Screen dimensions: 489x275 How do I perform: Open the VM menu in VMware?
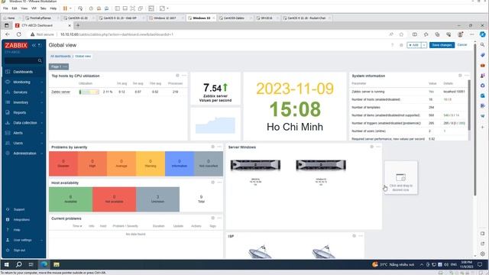coord(34,8)
